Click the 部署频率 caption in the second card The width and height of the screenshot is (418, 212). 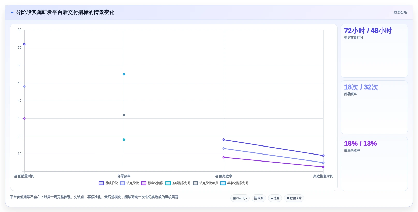pyautogui.click(x=350, y=94)
